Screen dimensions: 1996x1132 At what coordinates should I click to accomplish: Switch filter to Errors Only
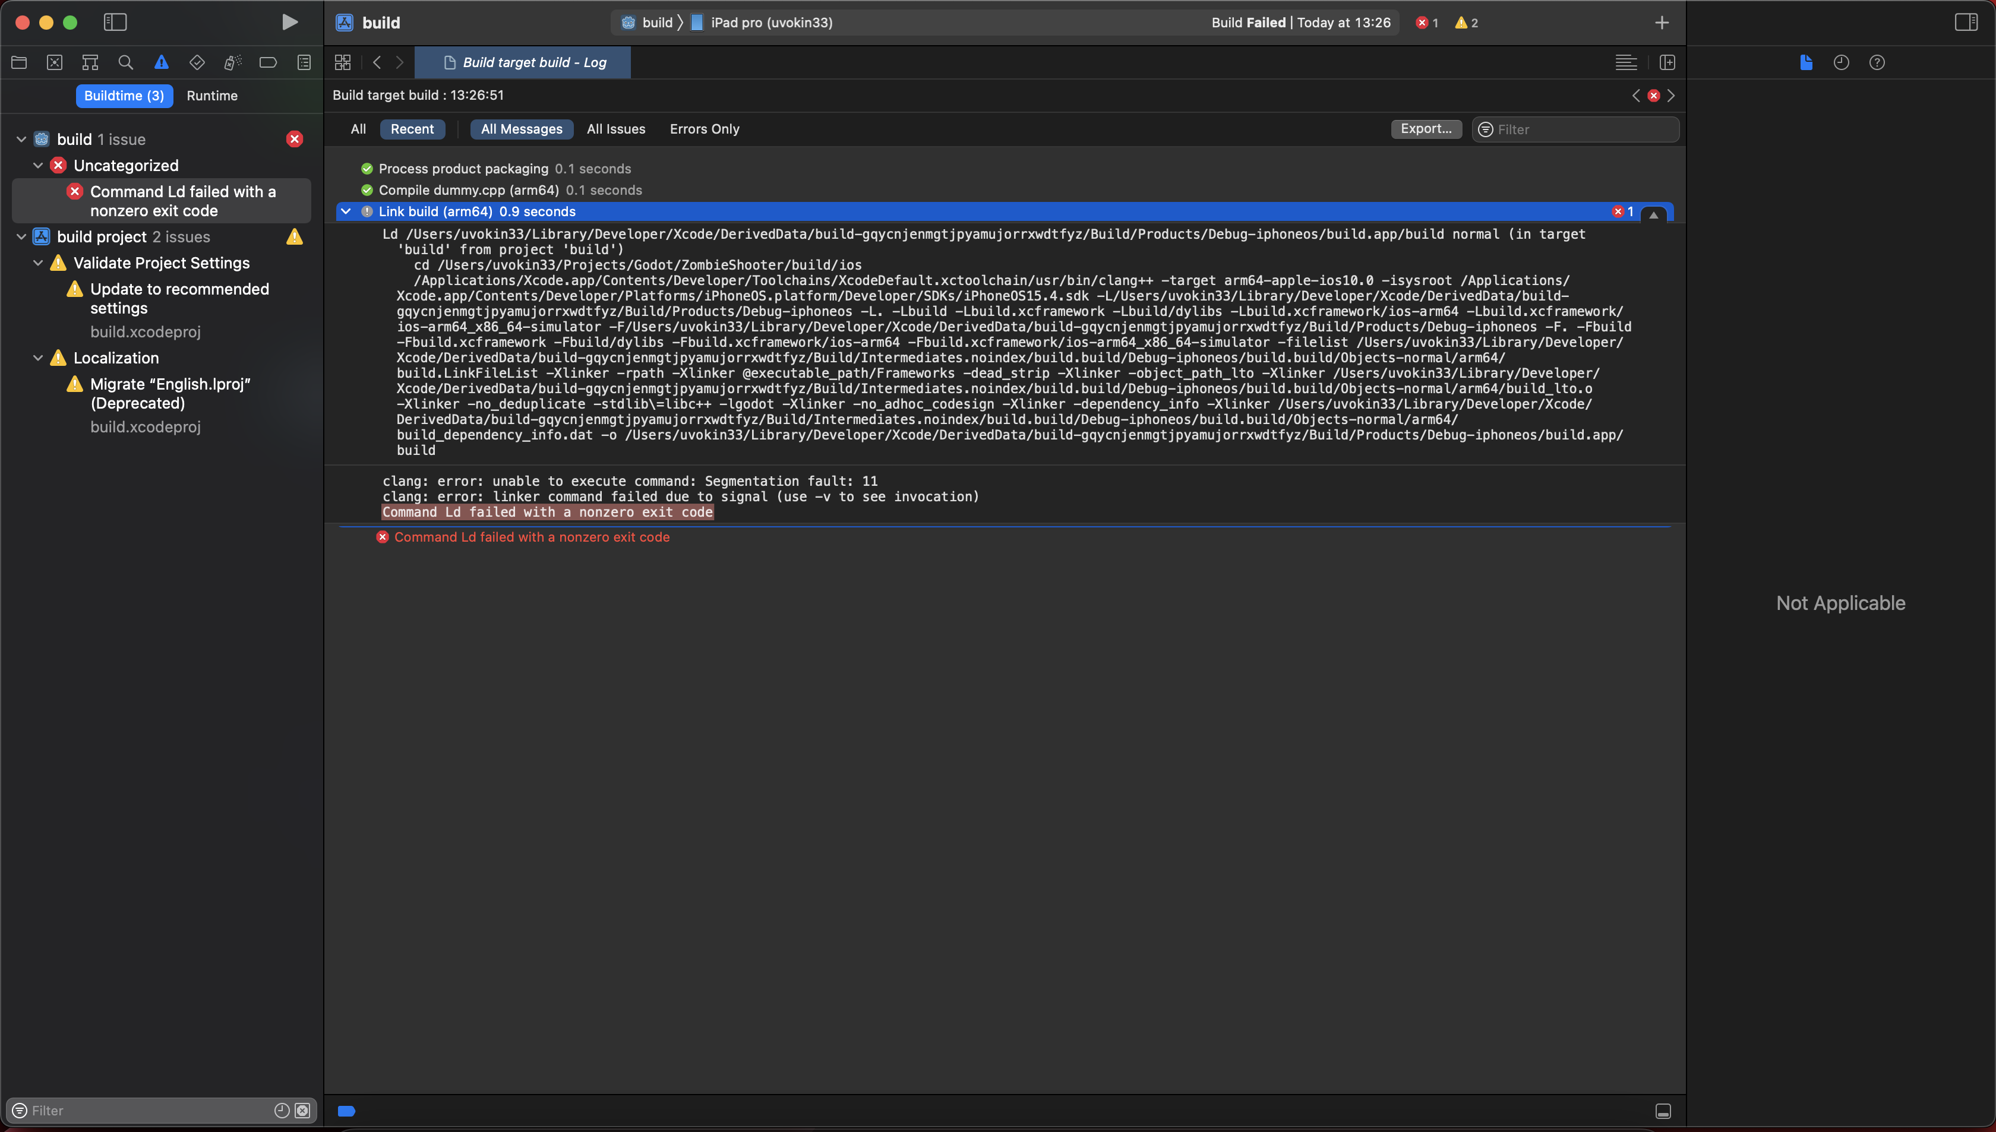pos(704,129)
